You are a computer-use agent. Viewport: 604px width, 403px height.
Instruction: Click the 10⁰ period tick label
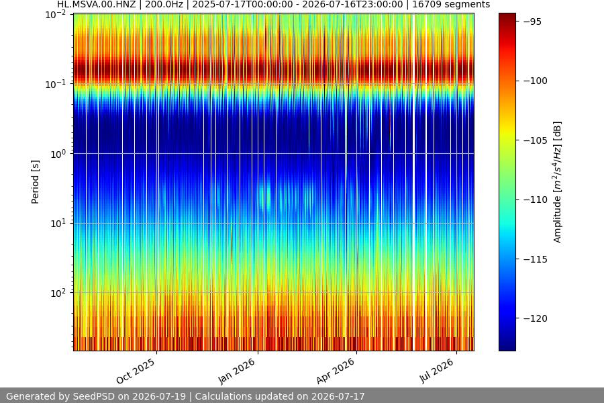click(58, 154)
